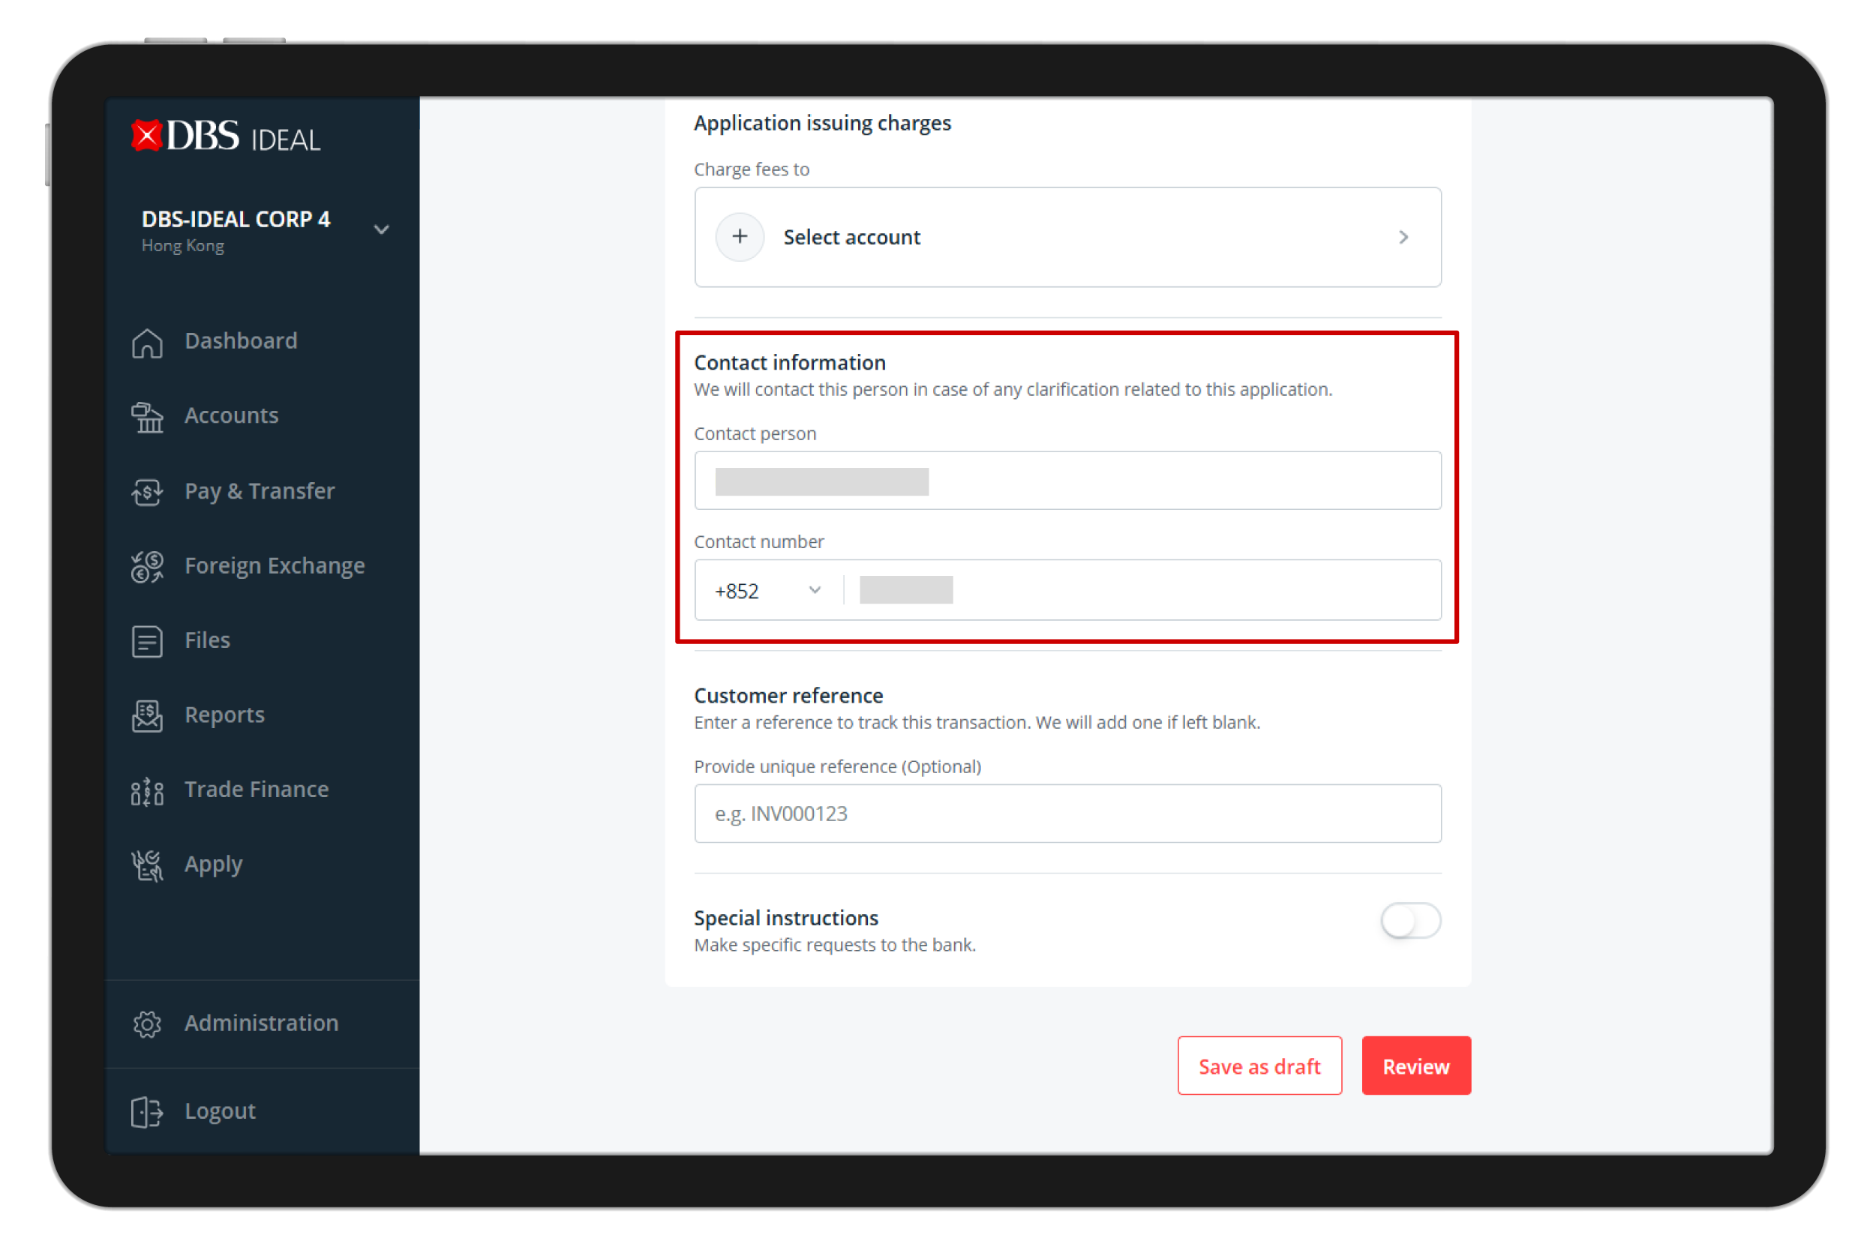This screenshot has height=1250, width=1876.
Task: Click the Save as draft button
Action: [1259, 1066]
